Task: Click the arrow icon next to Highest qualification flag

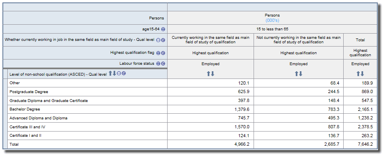Action: (158, 53)
